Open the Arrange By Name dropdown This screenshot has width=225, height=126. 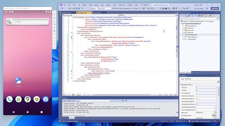[186, 85]
